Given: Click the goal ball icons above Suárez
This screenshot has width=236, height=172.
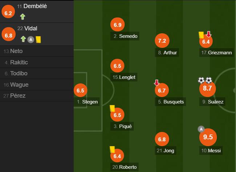Looking at the screenshot, I should [205, 80].
